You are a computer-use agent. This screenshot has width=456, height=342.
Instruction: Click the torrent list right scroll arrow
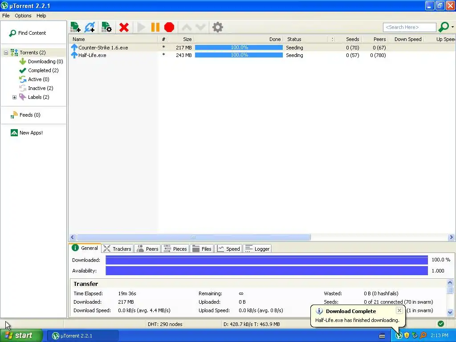click(x=452, y=237)
